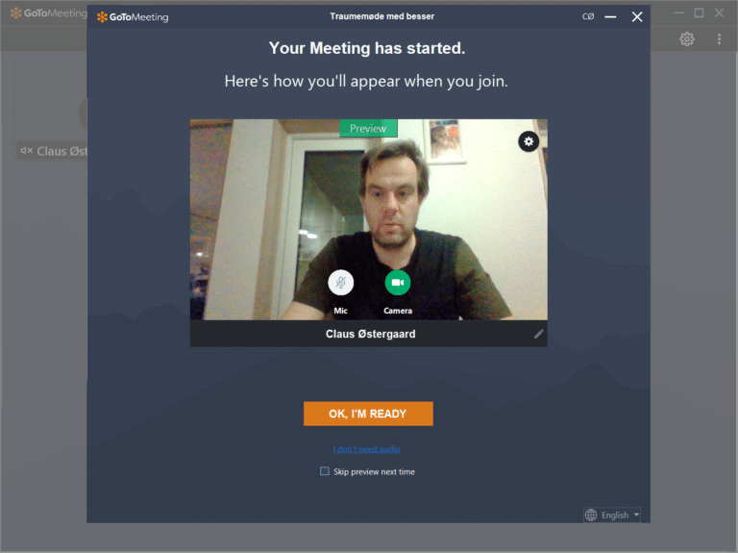Click the Claus Østergaard name field
The image size is (738, 553).
(x=369, y=334)
